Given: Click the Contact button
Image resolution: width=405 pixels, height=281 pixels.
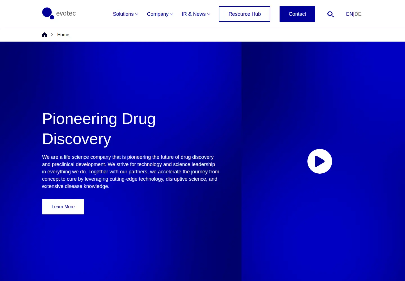Looking at the screenshot, I should 297,14.
